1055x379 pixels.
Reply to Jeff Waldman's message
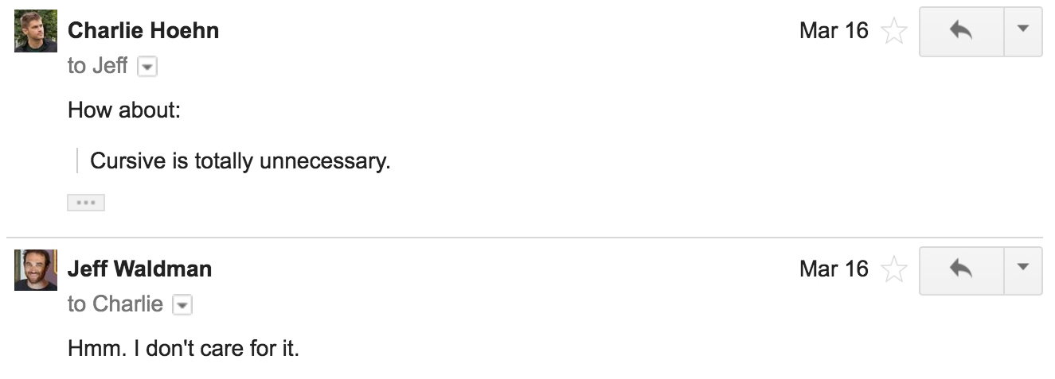962,269
